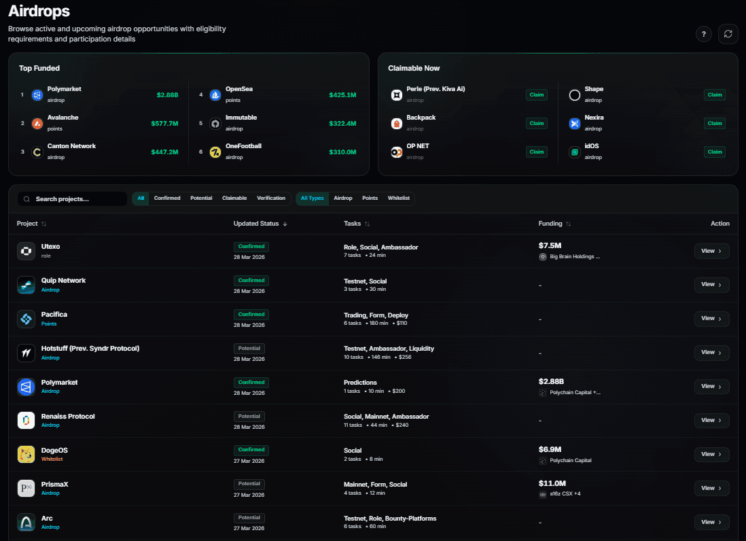Click the OpenSea logo icon
Screen dimensions: 746x541
215,95
